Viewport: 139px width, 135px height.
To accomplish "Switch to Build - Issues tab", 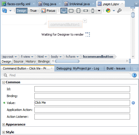I will click(x=116, y=68).
